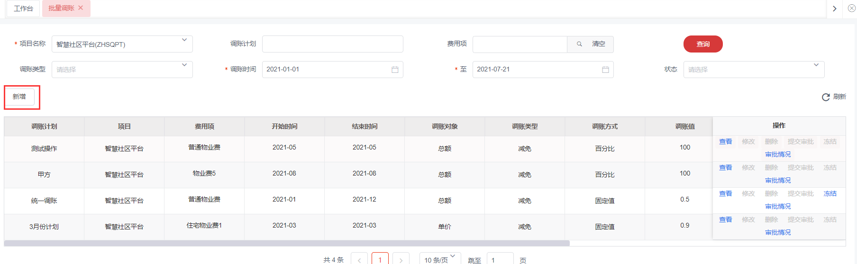
Task: Click the start date field 2021-01-01
Action: (333, 70)
